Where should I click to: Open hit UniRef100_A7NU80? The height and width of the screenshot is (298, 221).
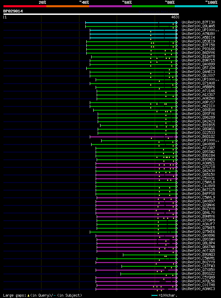[199, 34]
